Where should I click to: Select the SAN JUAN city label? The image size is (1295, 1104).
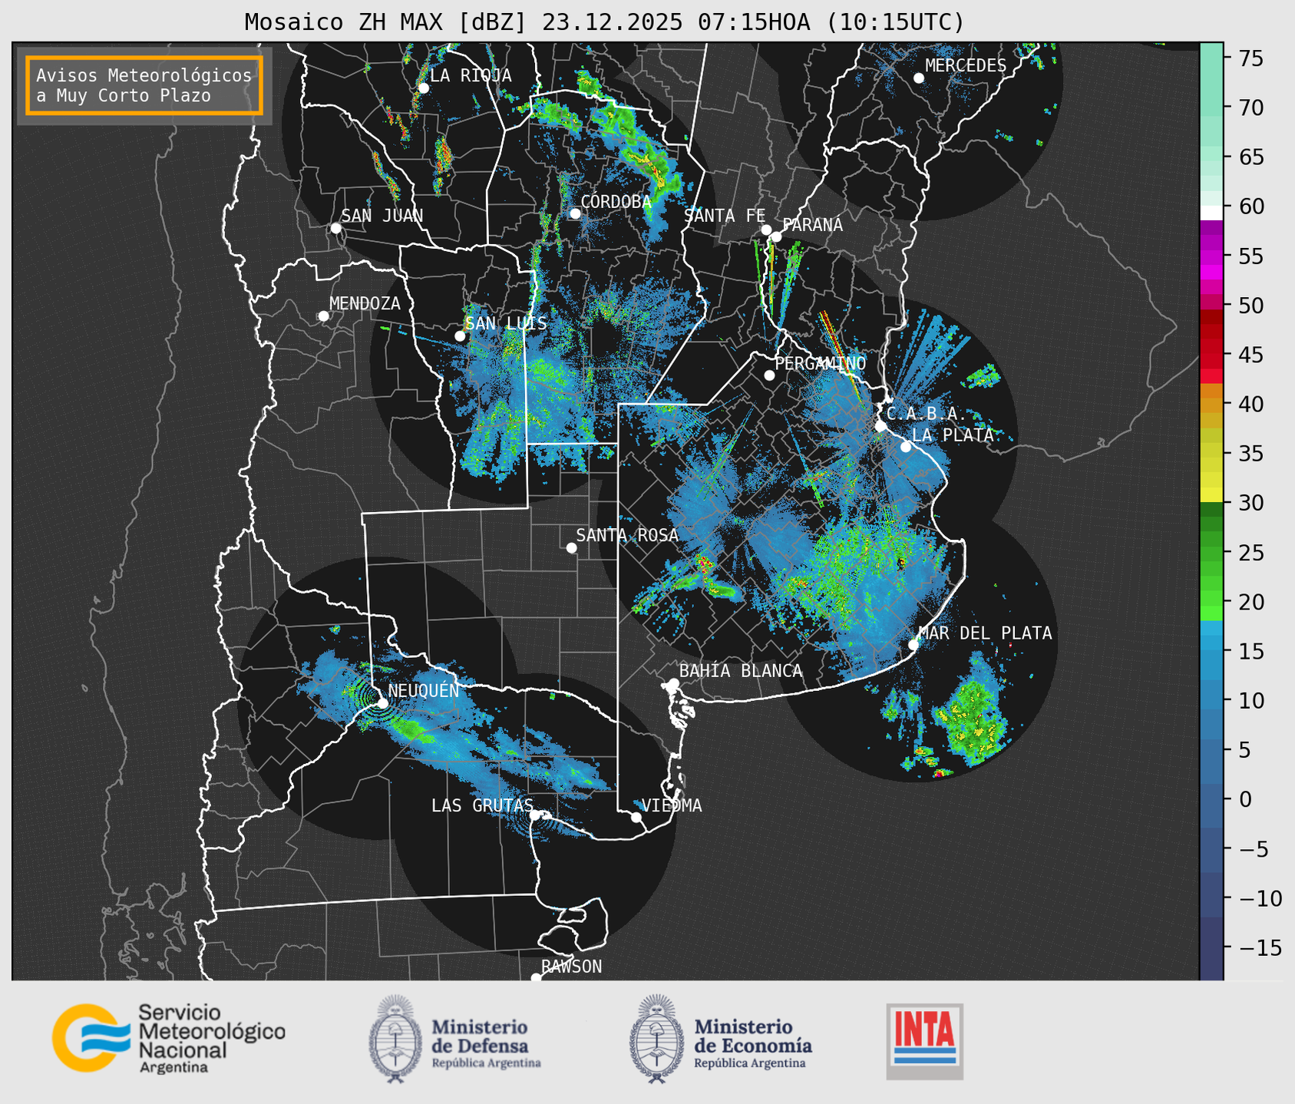[x=382, y=216]
